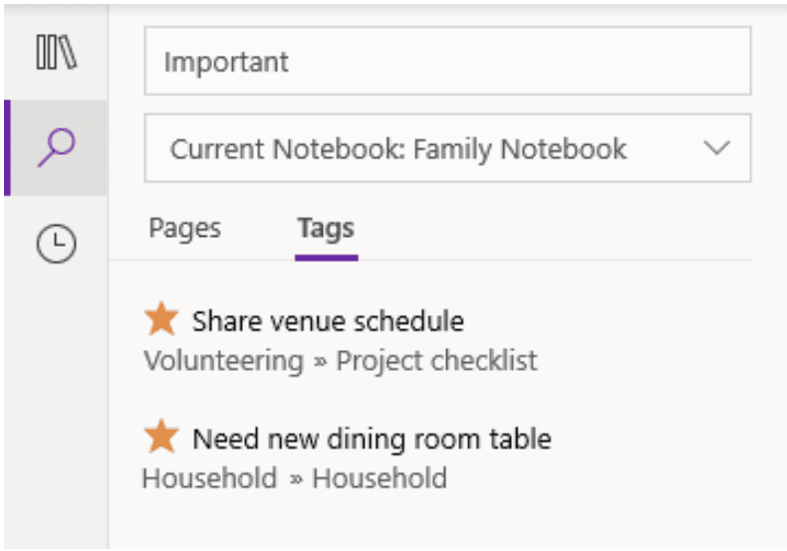
Task: Open recent notes clock icon
Action: click(x=56, y=244)
